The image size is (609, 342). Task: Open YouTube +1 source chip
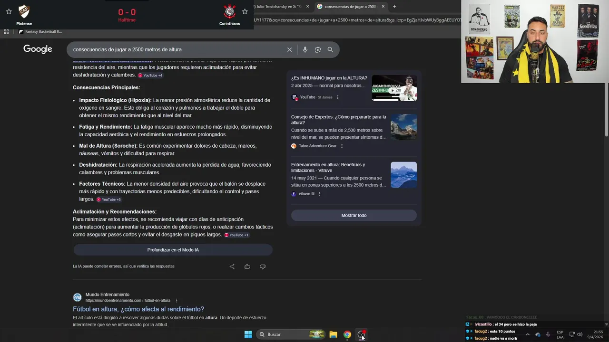pos(236,235)
